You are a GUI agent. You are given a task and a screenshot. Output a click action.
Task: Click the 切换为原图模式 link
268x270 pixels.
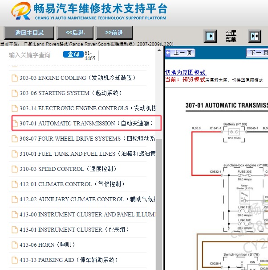click(186, 72)
